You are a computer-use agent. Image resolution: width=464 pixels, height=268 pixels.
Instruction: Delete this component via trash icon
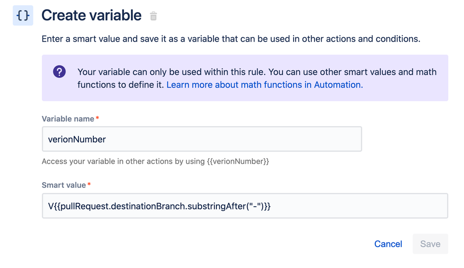pos(153,16)
